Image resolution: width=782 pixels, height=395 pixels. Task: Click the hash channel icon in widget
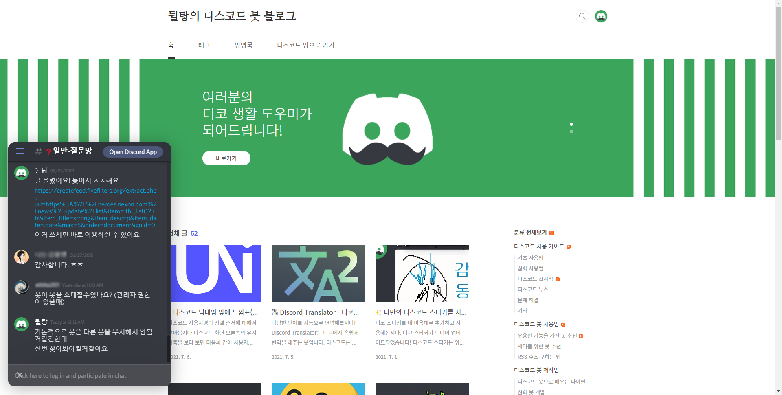click(x=39, y=151)
